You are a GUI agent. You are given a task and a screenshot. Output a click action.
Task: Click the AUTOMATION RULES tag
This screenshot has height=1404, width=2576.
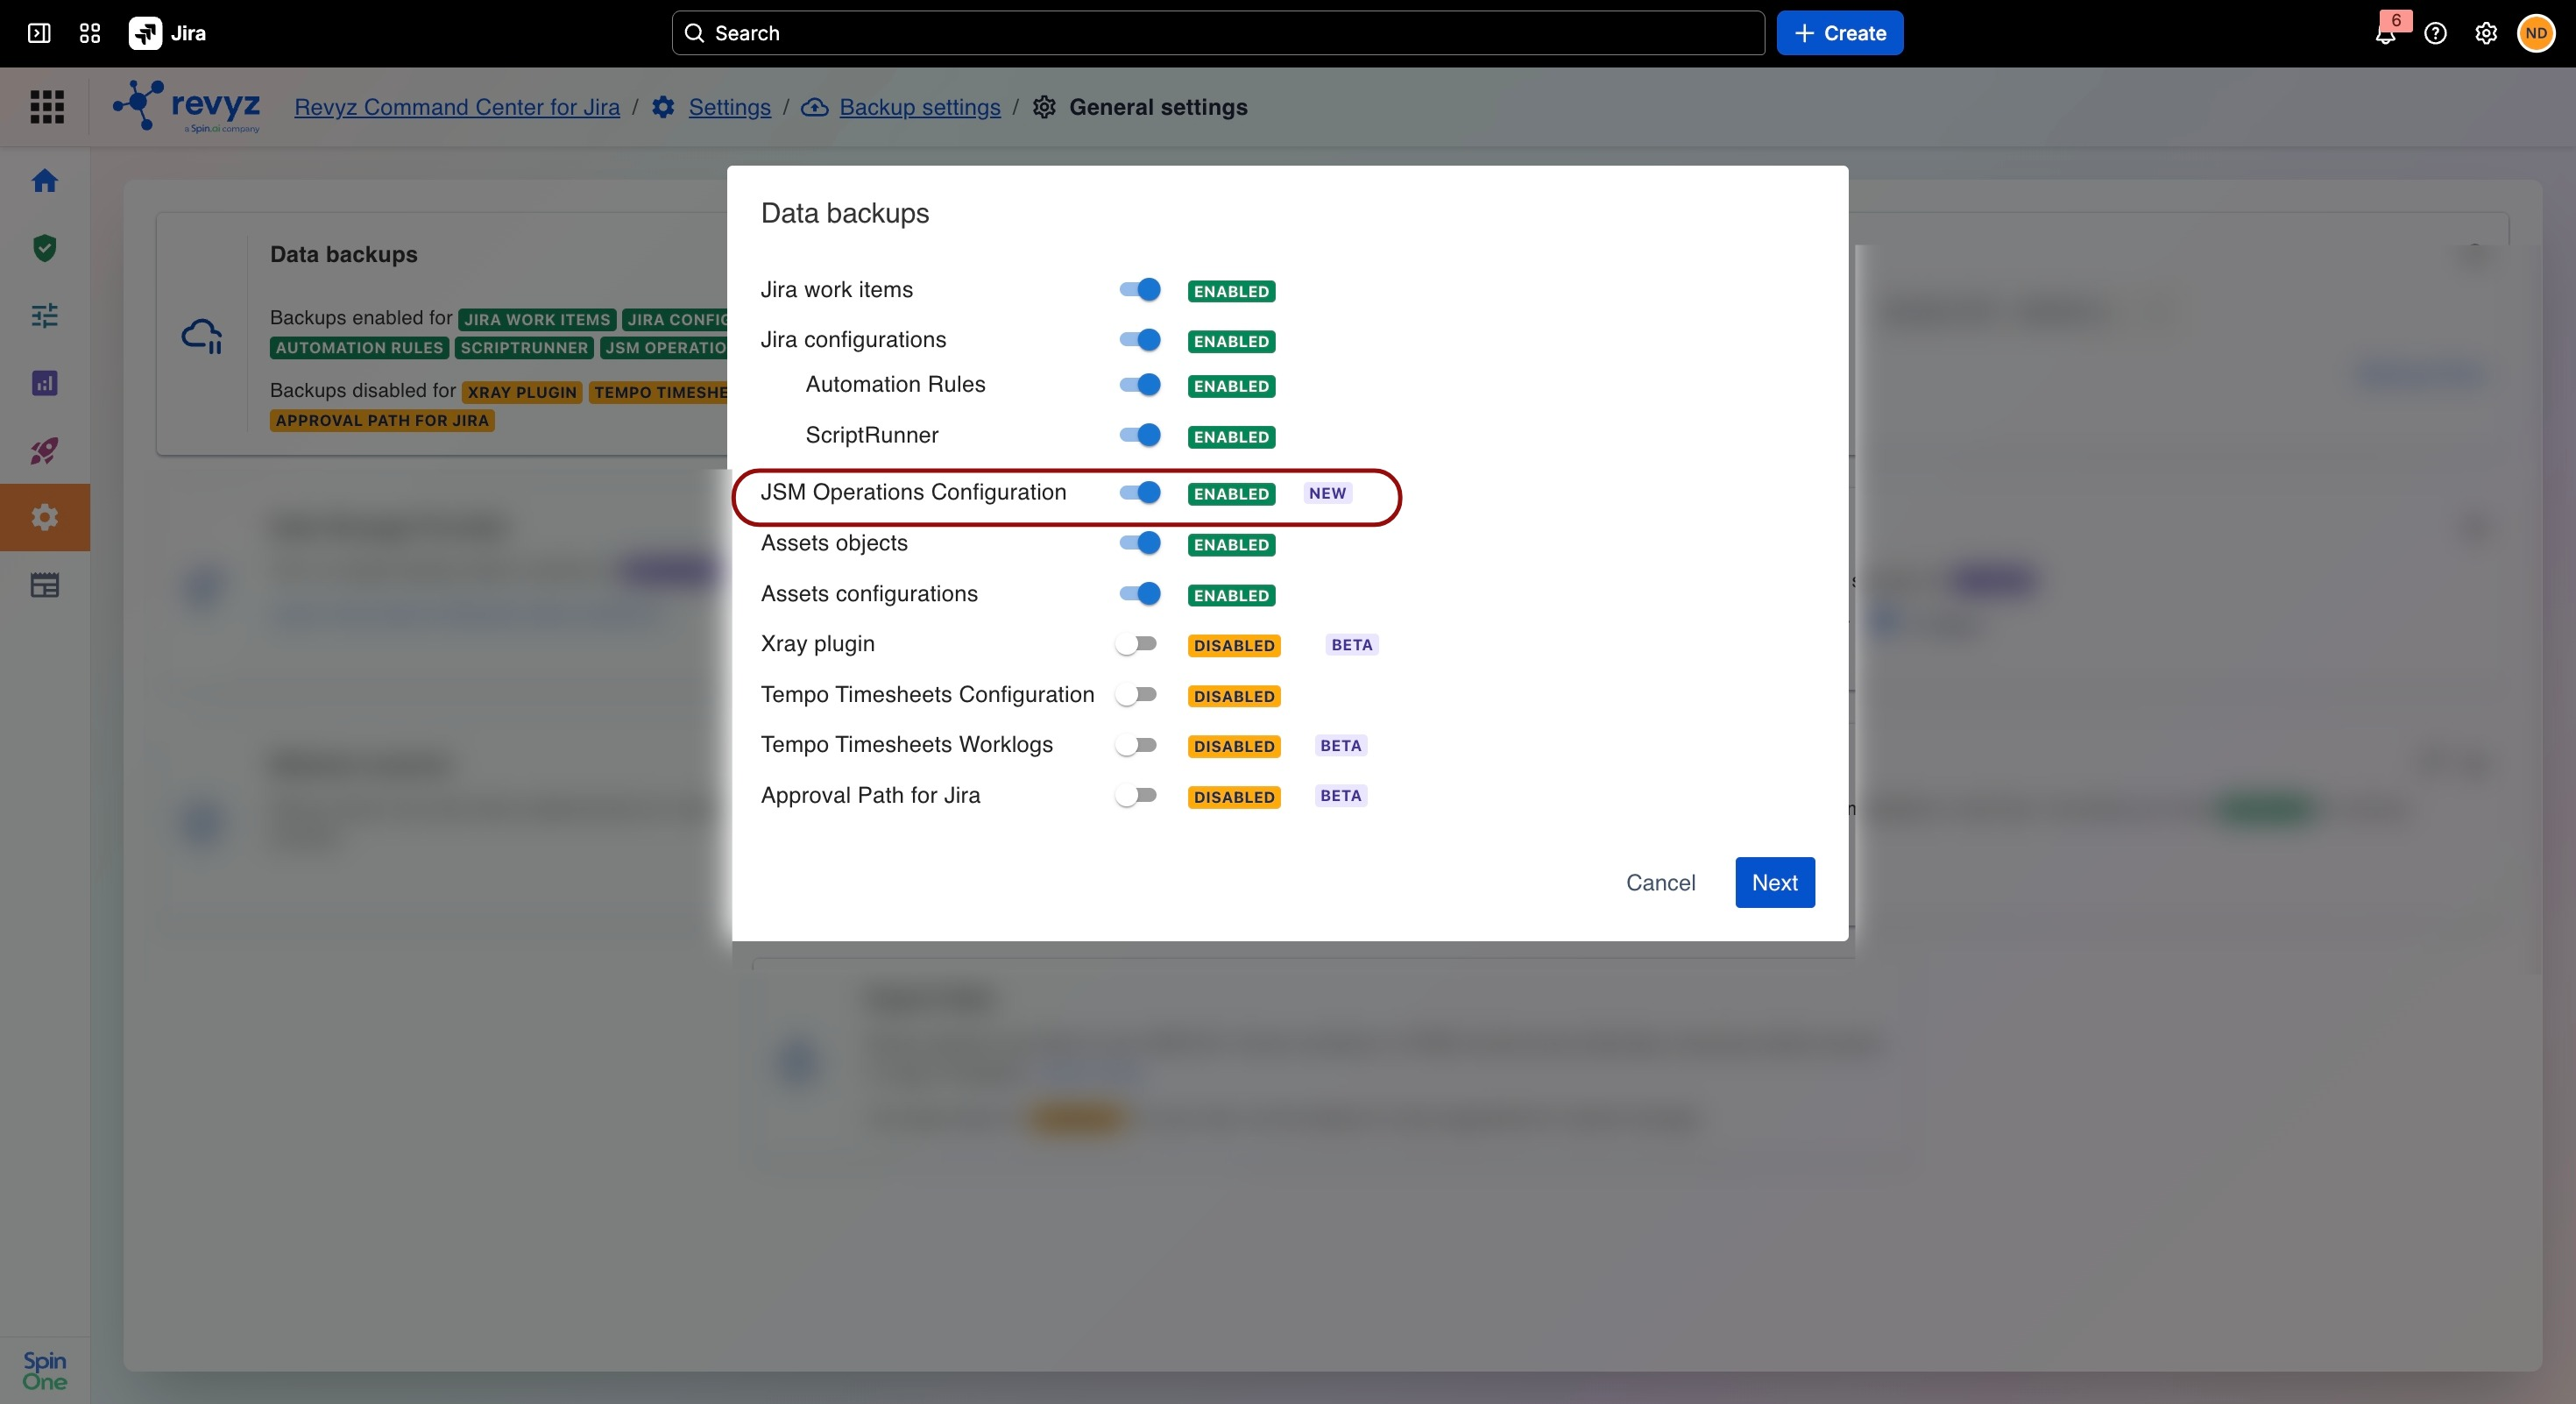click(x=359, y=348)
